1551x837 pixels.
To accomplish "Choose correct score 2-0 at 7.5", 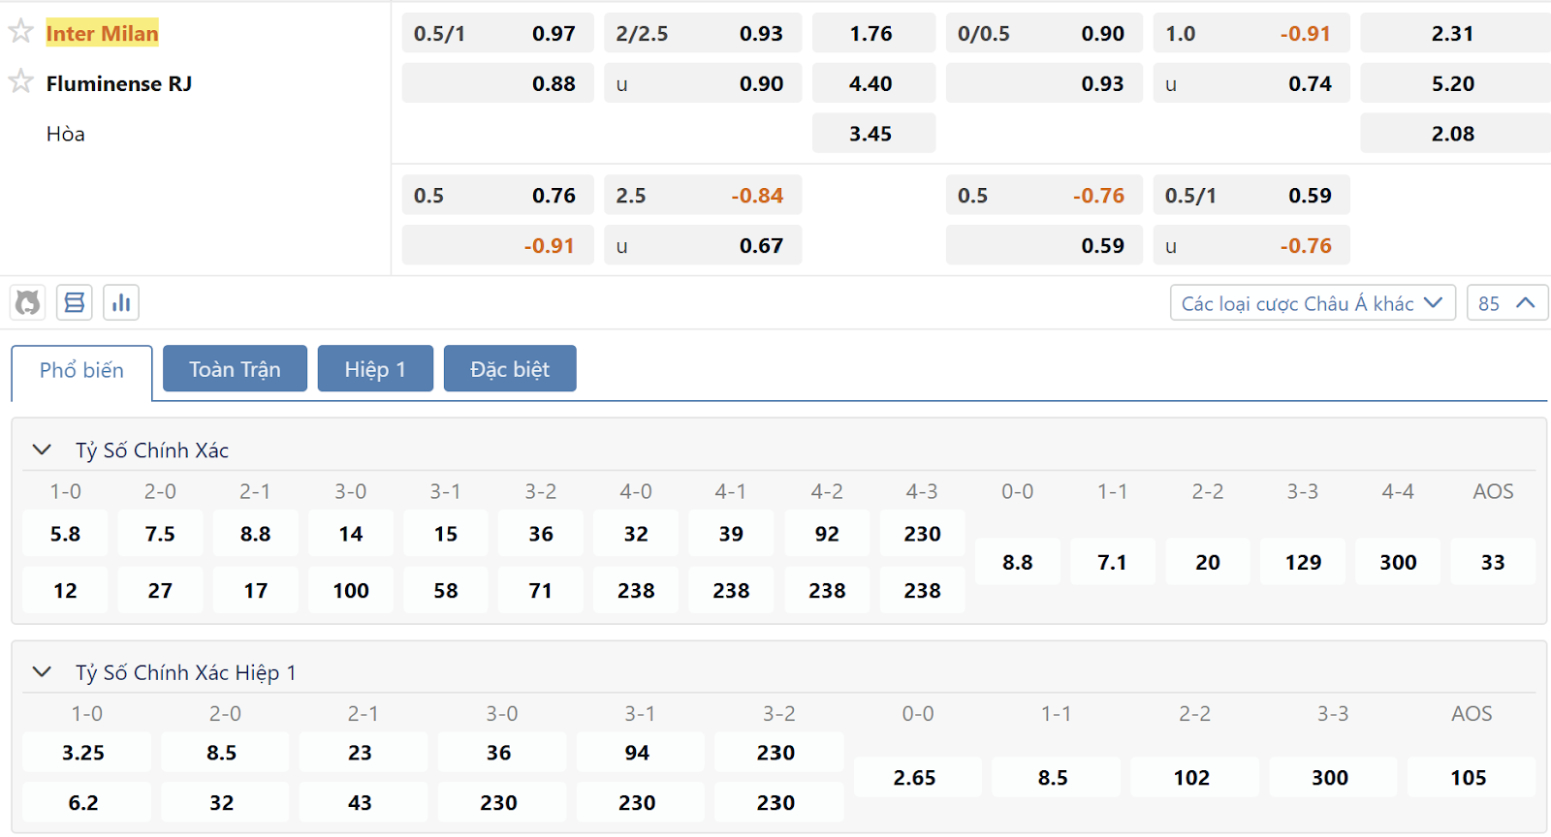I will [x=160, y=534].
